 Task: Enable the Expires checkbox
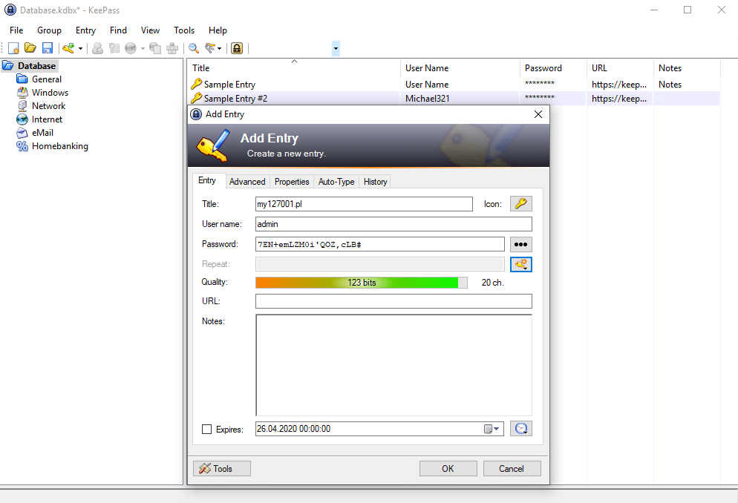pyautogui.click(x=206, y=430)
